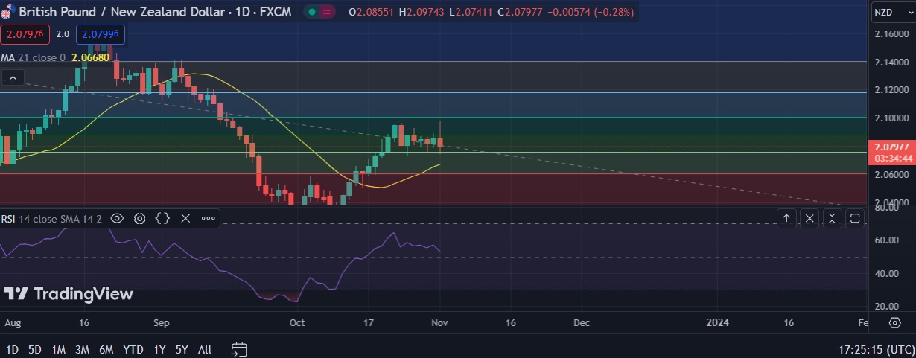Select the All time range
916x358 pixels.
point(205,349)
